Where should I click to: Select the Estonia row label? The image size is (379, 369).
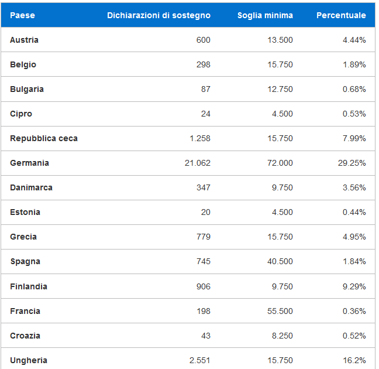(x=25, y=213)
